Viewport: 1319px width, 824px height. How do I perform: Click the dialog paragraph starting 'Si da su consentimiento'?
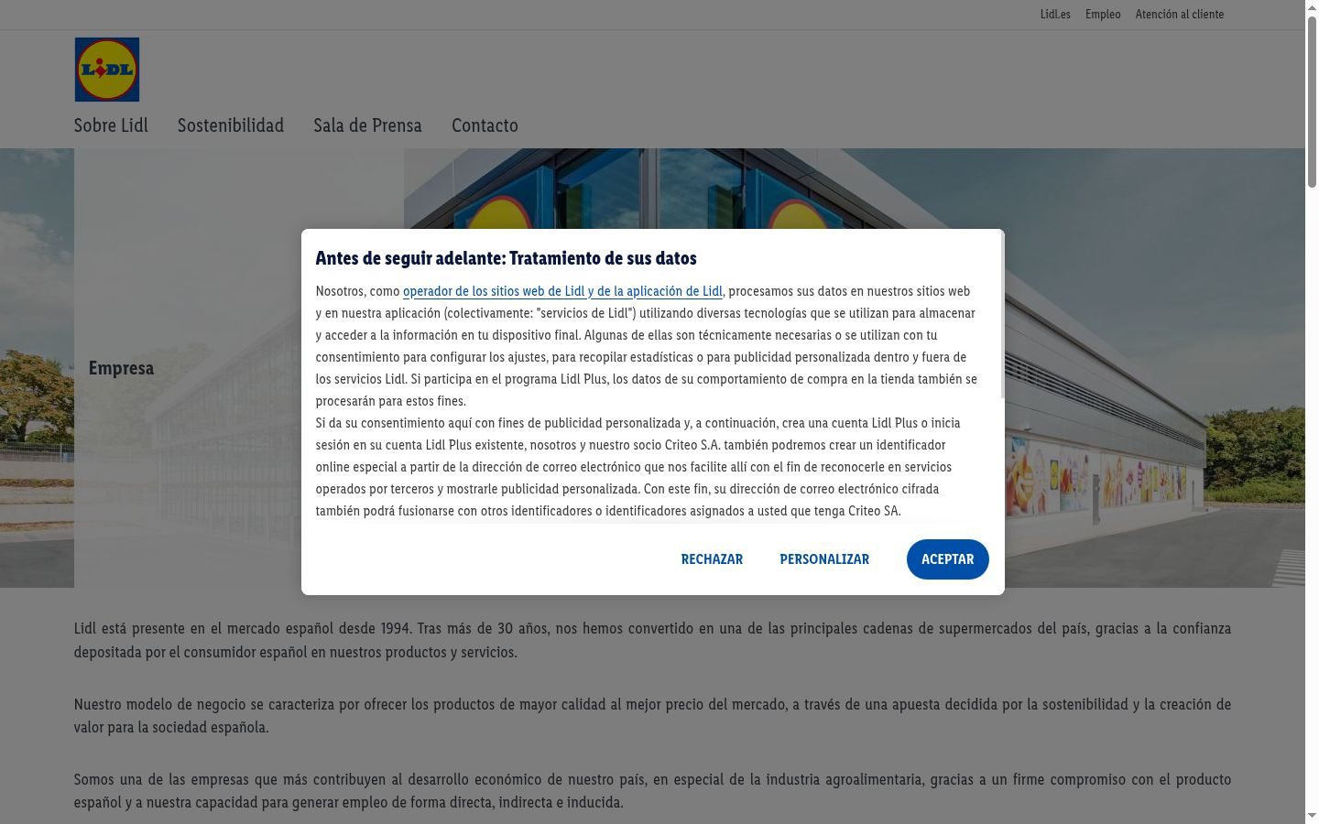pos(638,467)
